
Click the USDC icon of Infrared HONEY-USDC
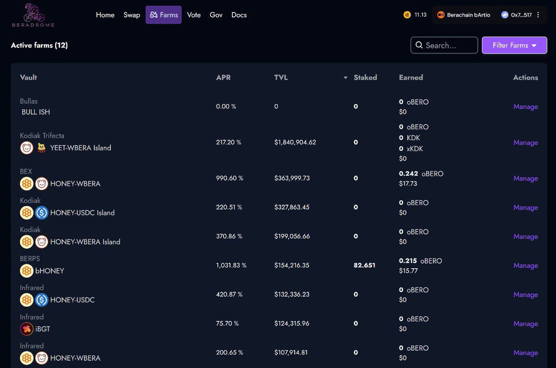coord(42,300)
